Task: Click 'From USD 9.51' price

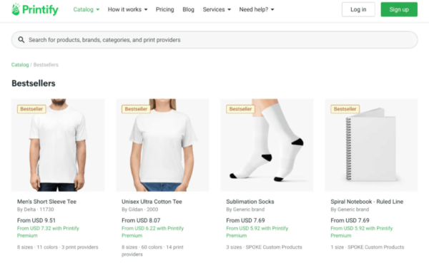Action: 36,220
